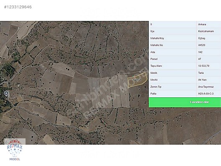Screen dimensions: 221x166
Task: Click the small thumbnail above RE/MAX logo
Action: [15, 141]
